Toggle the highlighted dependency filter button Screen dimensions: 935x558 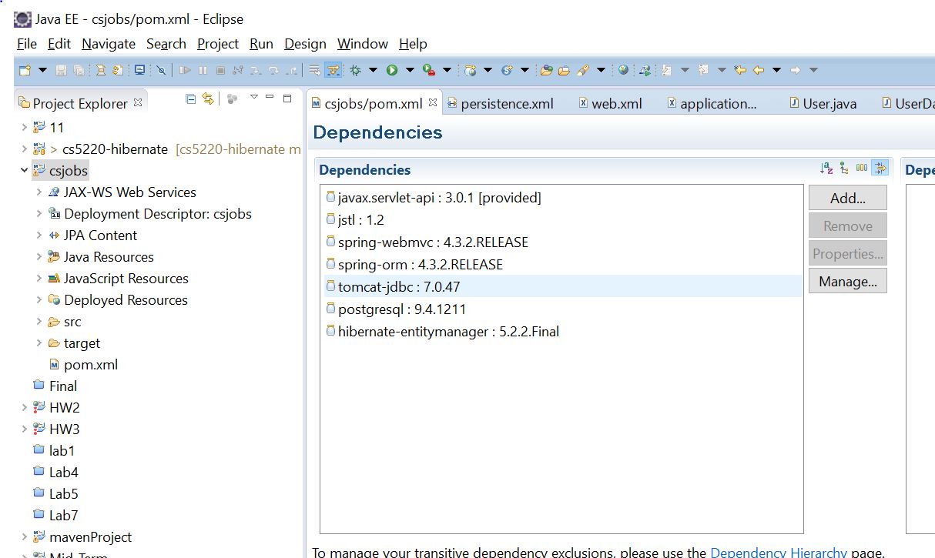pos(880,169)
